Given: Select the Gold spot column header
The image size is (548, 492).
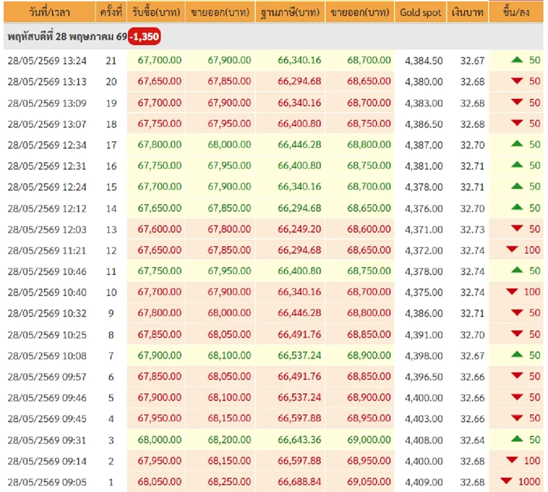Looking at the screenshot, I should (x=421, y=12).
